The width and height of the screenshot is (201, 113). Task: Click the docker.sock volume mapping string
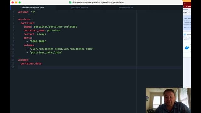point(62,49)
